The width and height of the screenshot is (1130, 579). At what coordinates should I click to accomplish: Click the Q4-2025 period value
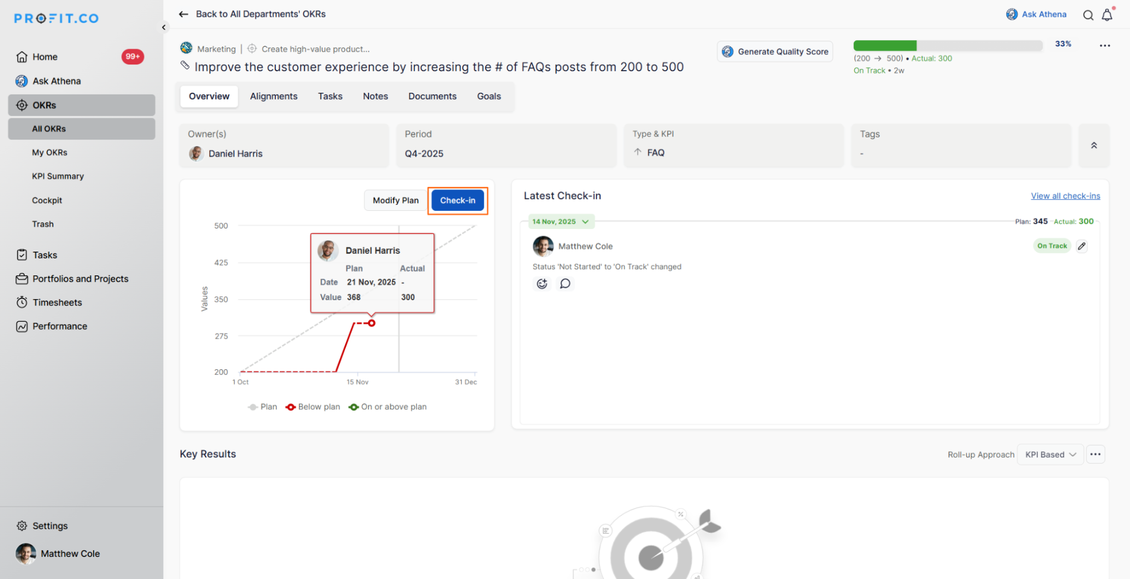(x=424, y=154)
